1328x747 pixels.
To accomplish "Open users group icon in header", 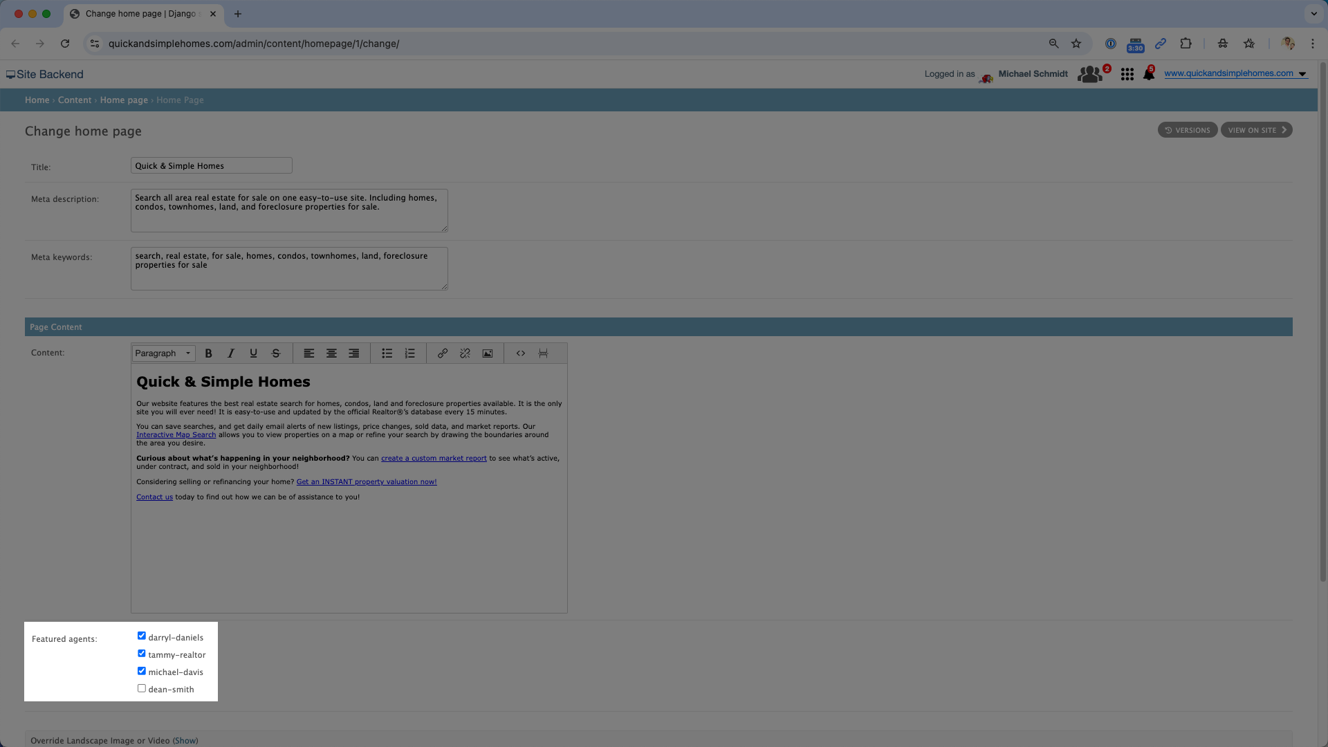I will (1090, 74).
